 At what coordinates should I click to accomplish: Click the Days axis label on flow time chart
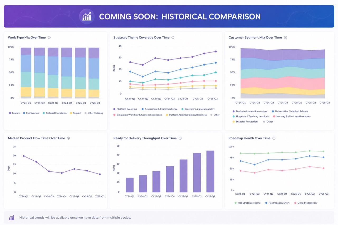pos(8,169)
